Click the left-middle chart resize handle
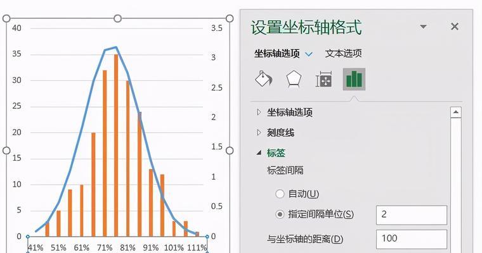The image size is (482, 253). 6,151
